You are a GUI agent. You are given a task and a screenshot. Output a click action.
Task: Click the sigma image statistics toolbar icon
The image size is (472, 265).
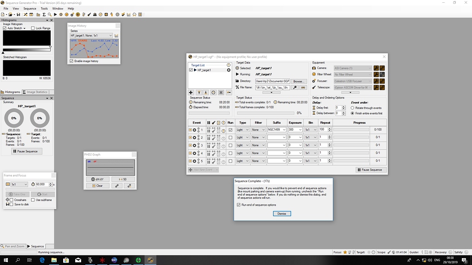point(44,14)
